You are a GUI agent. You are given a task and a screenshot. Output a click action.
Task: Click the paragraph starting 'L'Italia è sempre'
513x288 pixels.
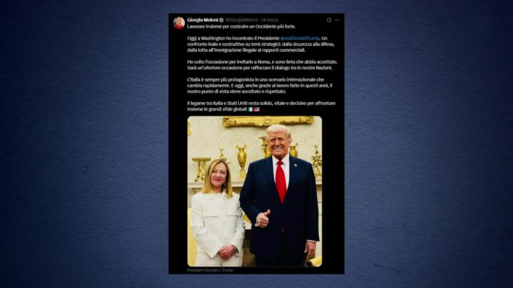click(260, 85)
